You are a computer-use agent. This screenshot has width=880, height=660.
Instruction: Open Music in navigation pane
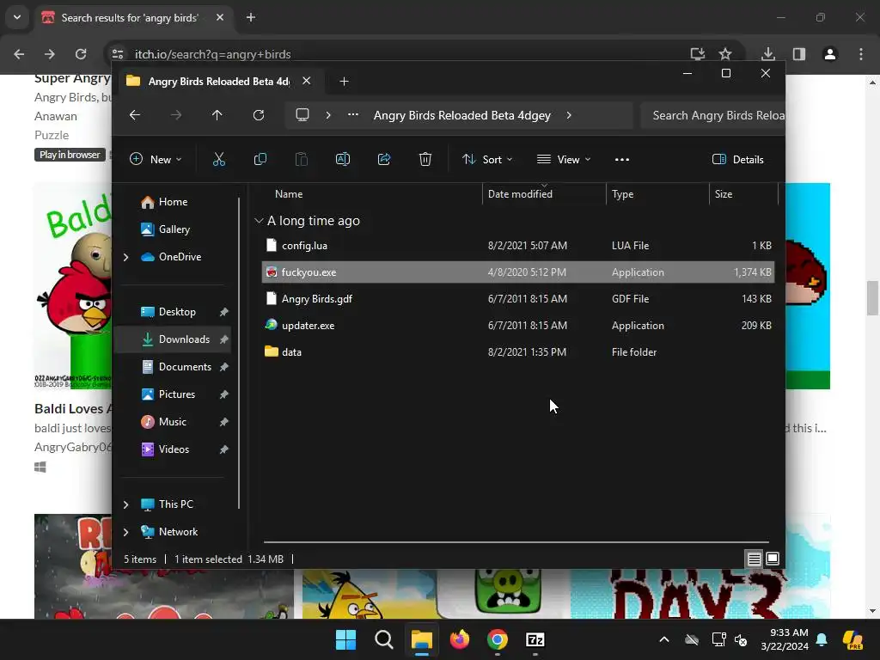pos(172,422)
